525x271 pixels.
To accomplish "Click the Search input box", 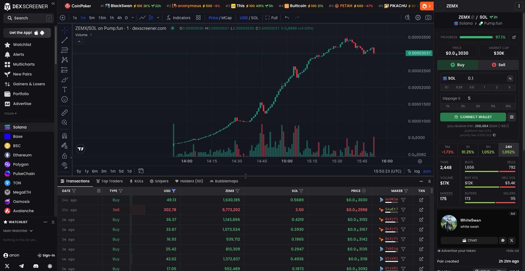I will (28, 18).
